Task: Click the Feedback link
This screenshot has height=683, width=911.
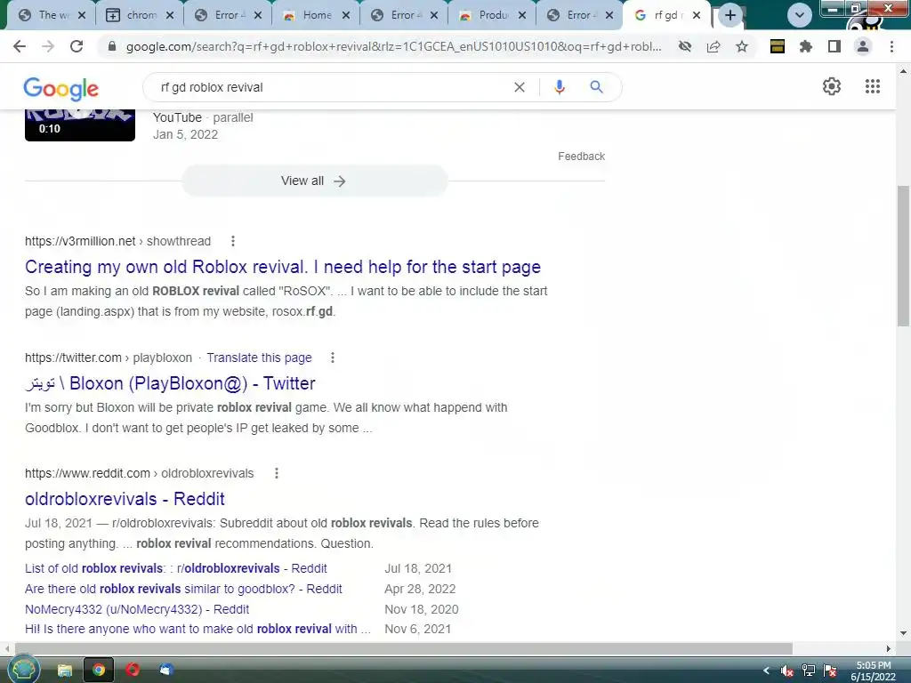Action: (x=581, y=157)
